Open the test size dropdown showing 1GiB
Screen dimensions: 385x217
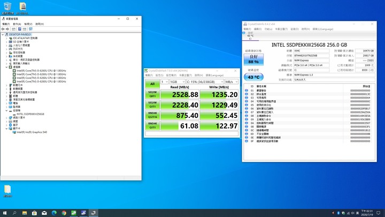coord(178,81)
